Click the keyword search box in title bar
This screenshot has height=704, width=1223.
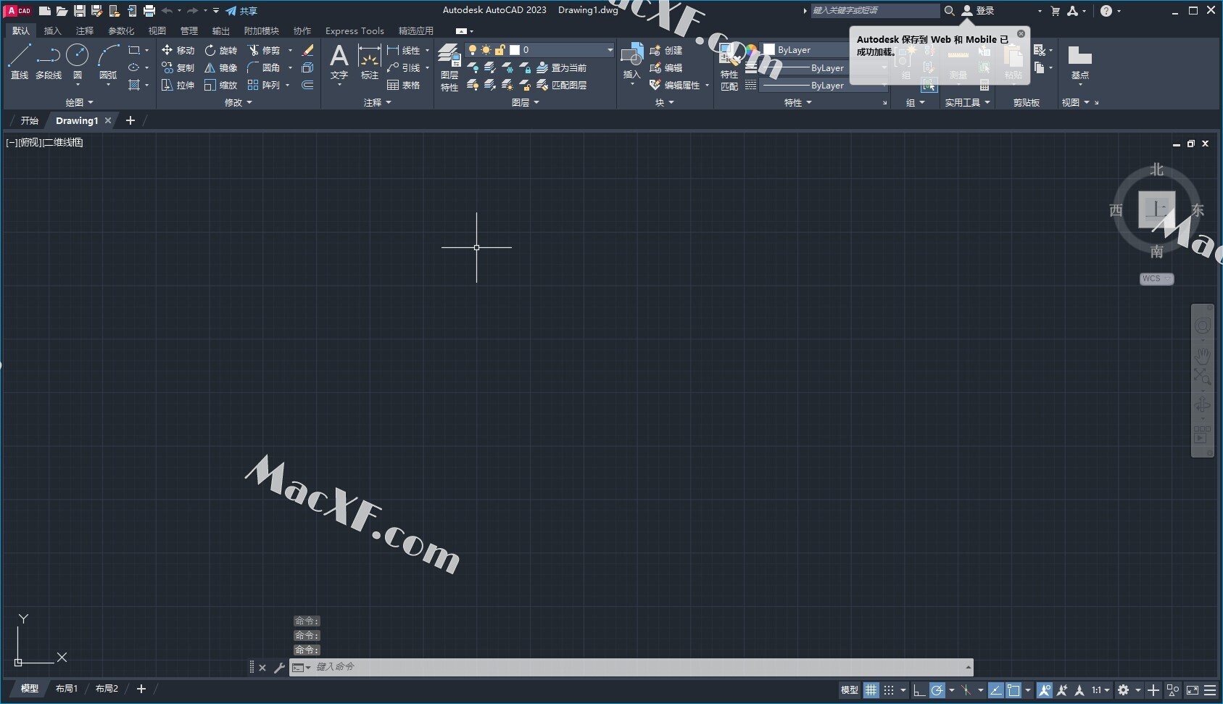(875, 11)
